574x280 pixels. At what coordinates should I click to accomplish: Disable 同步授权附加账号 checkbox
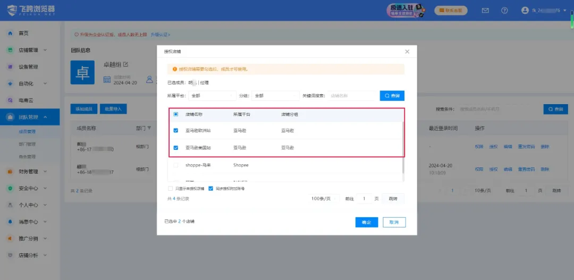(x=210, y=189)
